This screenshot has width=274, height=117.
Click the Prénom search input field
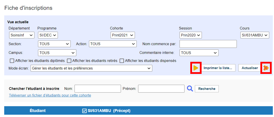[x=161, y=89]
